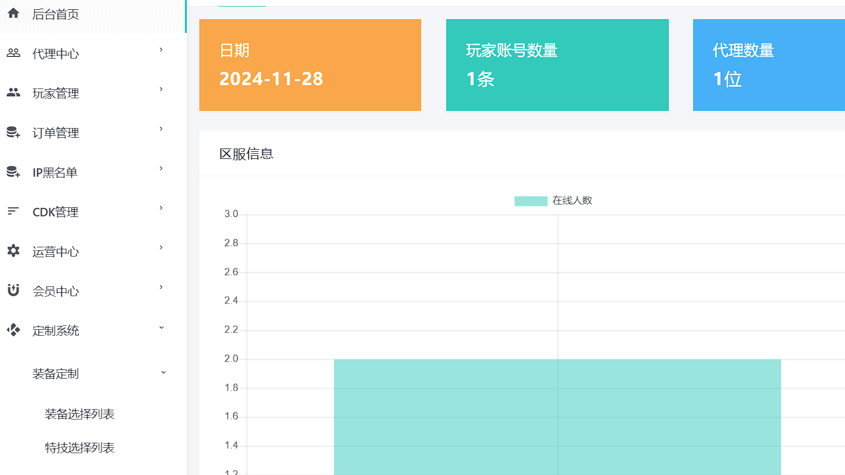The image size is (845, 475).
Task: Click the teal bar in 区服信息 chart
Action: [x=557, y=416]
